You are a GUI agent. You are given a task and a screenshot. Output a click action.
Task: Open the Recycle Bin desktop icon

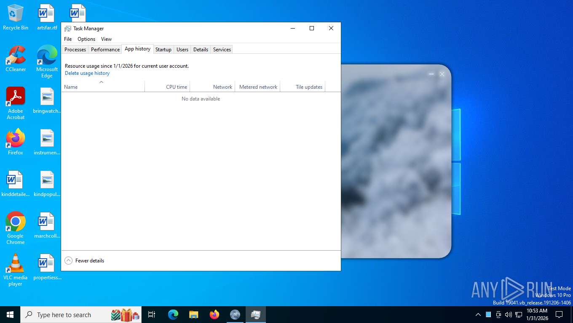[x=16, y=17]
